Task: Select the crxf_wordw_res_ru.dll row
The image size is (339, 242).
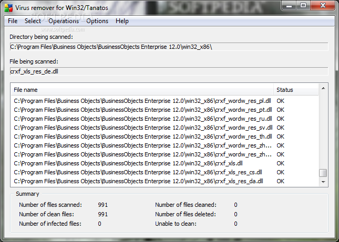Action: tap(165, 119)
